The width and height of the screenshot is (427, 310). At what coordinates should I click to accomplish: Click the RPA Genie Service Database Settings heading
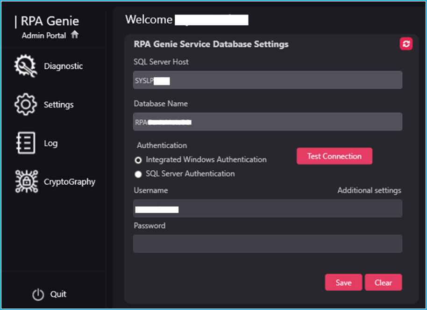(211, 44)
